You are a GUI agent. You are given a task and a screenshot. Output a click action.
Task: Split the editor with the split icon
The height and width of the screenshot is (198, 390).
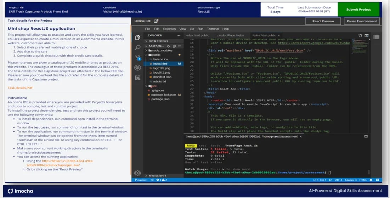point(366,35)
